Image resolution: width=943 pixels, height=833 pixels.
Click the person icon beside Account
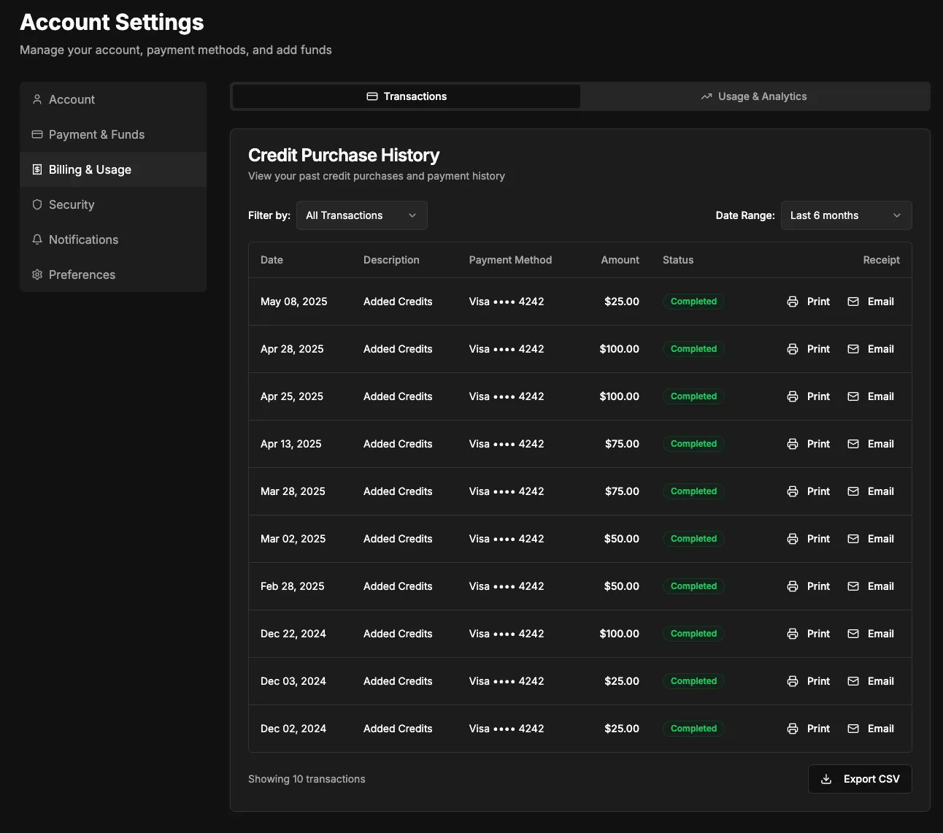click(37, 99)
